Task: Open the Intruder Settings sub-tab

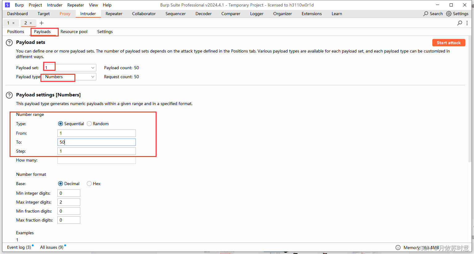Action: (105, 32)
